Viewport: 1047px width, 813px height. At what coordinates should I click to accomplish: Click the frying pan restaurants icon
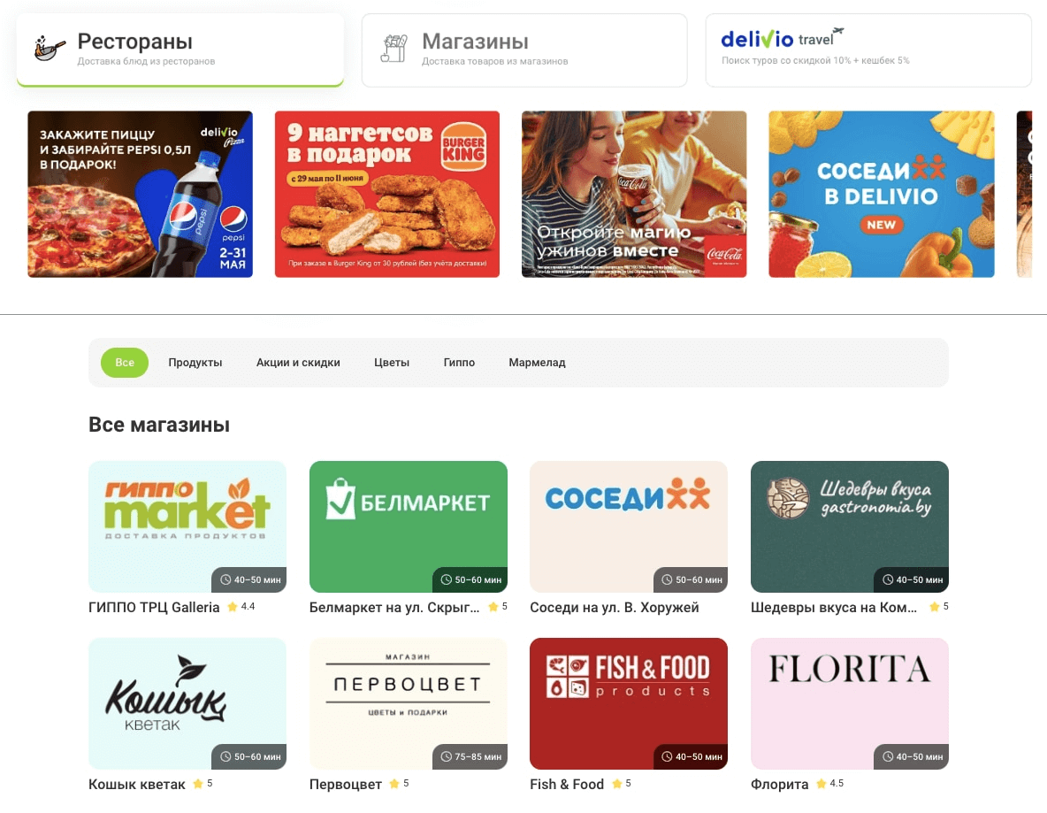click(x=50, y=49)
